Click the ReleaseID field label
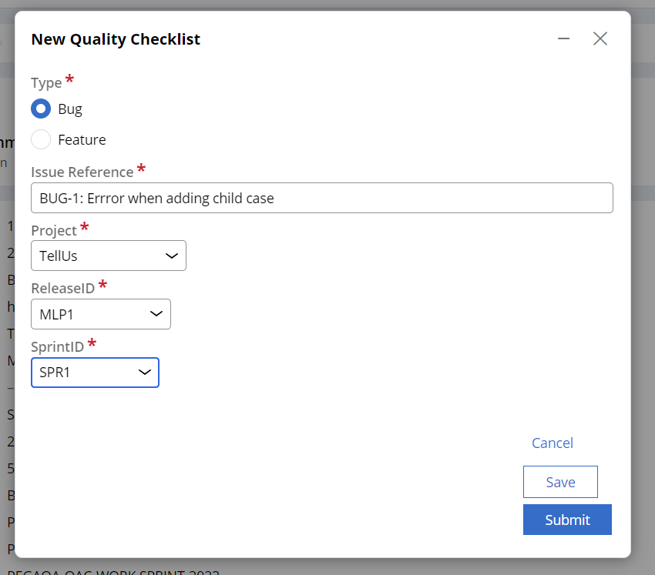The width and height of the screenshot is (655, 575). (x=62, y=288)
